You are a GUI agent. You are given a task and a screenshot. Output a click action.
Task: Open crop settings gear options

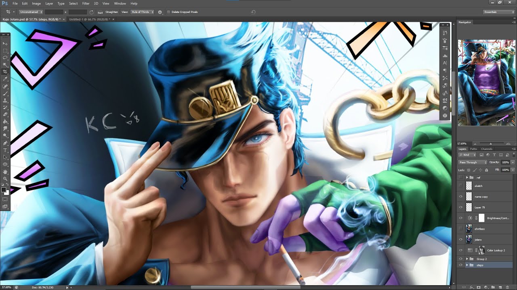(x=160, y=12)
